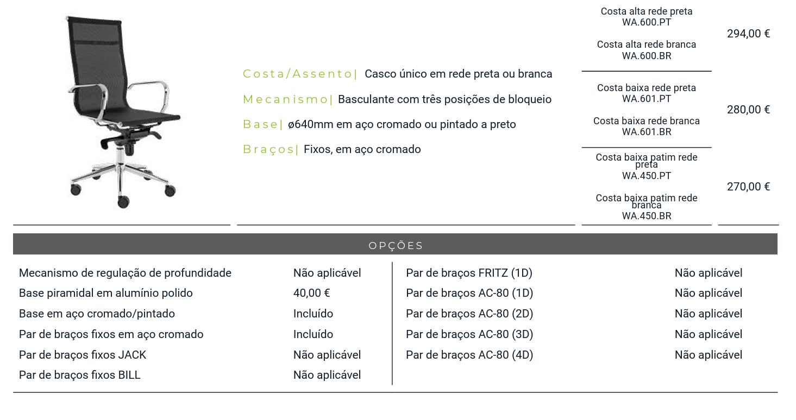
Task: Click the 280,00 € price
Action: [x=748, y=110]
